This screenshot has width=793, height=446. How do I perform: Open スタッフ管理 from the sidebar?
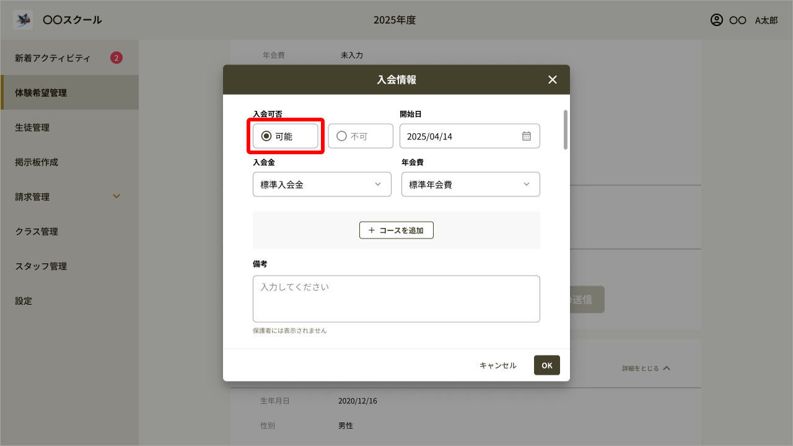(41, 266)
